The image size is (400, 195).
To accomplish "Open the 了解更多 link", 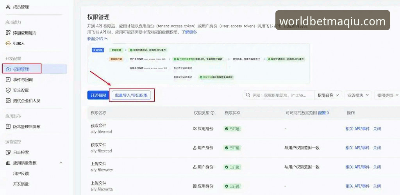I will pyautogui.click(x=189, y=32).
